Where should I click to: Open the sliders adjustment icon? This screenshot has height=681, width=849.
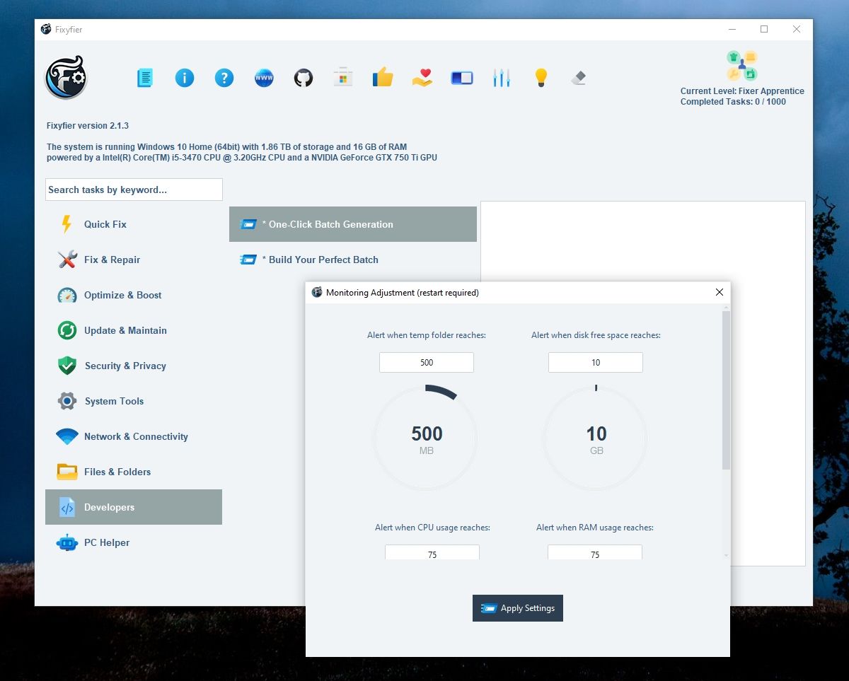(x=502, y=77)
